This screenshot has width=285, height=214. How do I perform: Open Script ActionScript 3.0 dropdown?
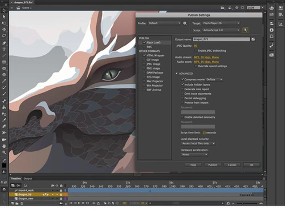click(x=221, y=30)
